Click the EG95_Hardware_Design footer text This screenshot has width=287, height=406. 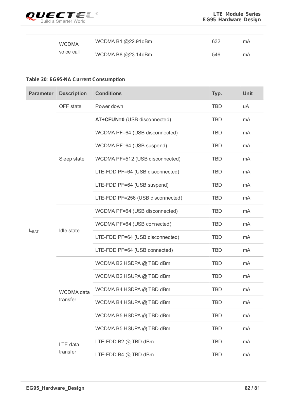pyautogui.click(x=55, y=388)
